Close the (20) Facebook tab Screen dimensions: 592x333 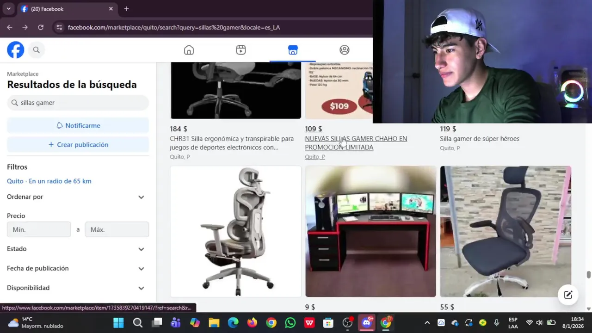tap(111, 9)
